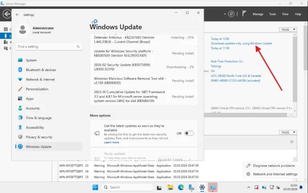
Task: Open Task View from the taskbar
Action: pos(159,187)
